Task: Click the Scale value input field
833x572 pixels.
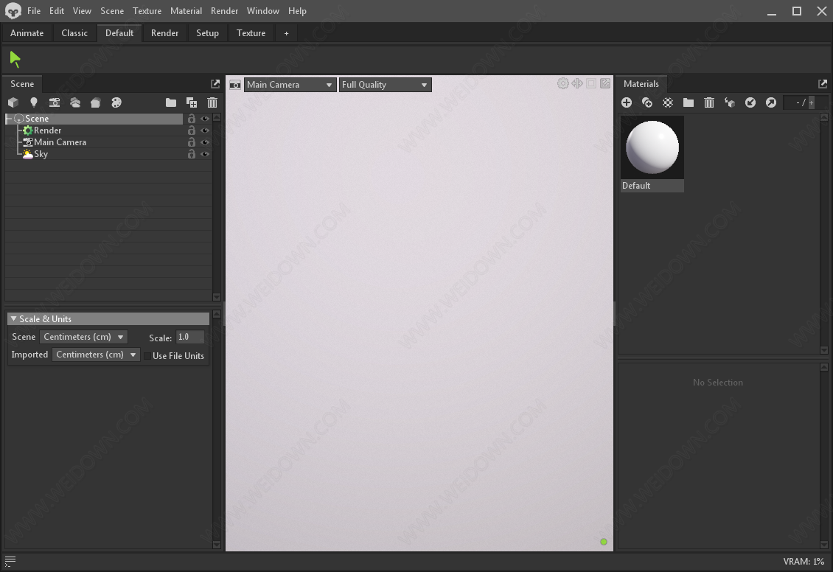Action: point(190,337)
